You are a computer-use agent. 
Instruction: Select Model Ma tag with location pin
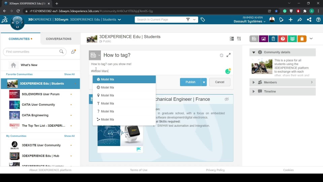pos(124,95)
